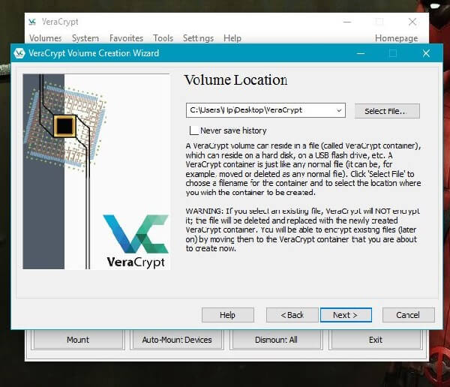Close the main VeraCrypt window
This screenshot has height=387, width=450.
[x=412, y=22]
